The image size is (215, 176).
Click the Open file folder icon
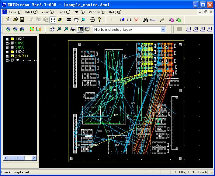pos(15,20)
